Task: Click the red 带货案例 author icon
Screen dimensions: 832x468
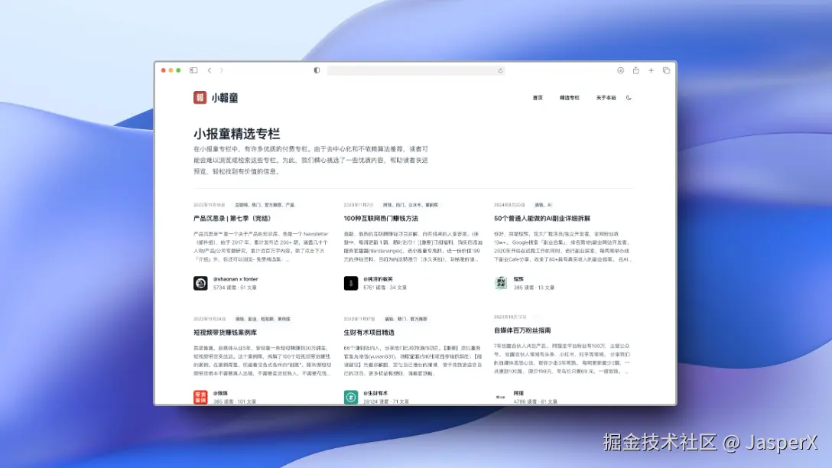Action: (x=199, y=395)
